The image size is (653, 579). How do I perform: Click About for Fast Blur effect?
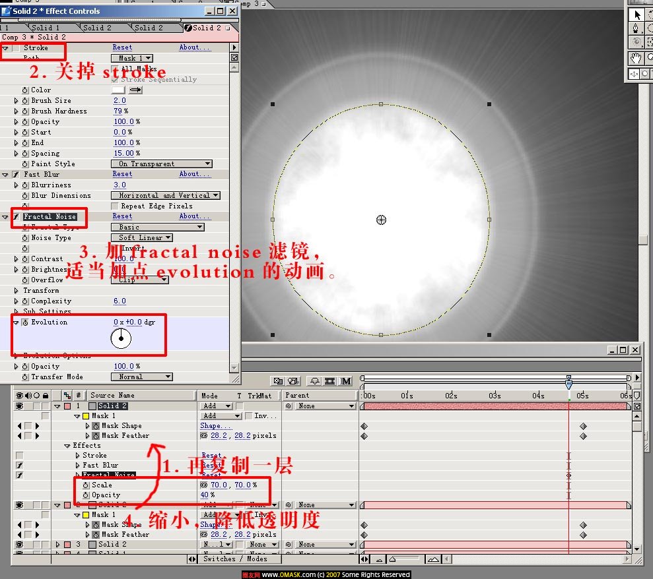(x=195, y=174)
